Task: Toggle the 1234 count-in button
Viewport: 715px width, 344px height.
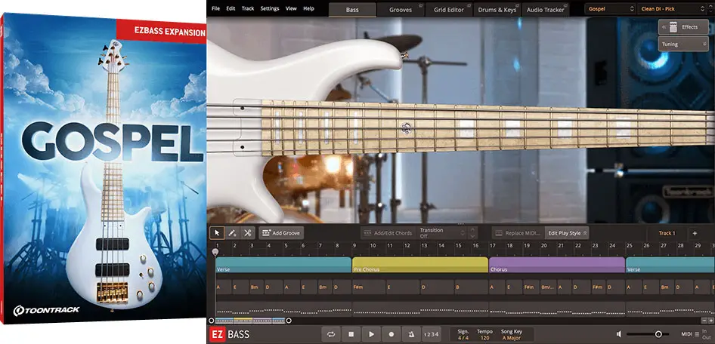Action: click(x=431, y=334)
